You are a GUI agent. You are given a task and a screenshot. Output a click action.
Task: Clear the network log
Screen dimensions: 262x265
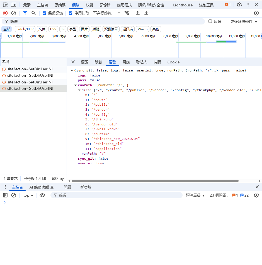(14, 13)
